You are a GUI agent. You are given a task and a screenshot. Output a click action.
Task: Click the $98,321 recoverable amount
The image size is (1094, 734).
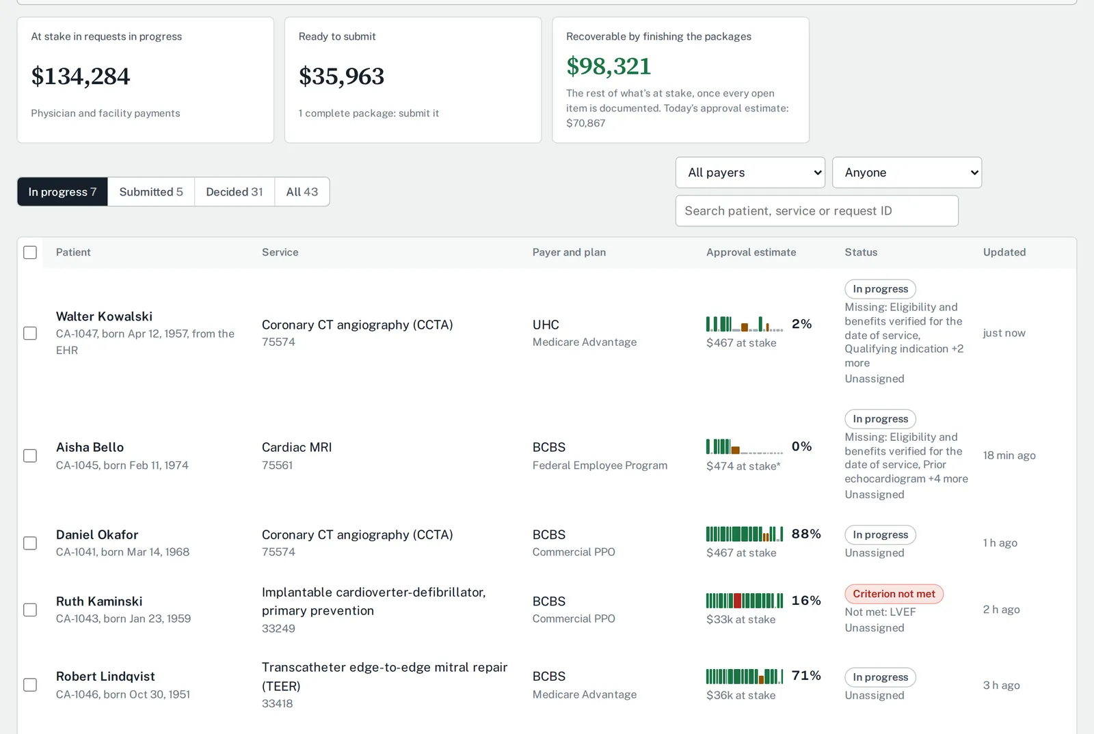pyautogui.click(x=609, y=66)
